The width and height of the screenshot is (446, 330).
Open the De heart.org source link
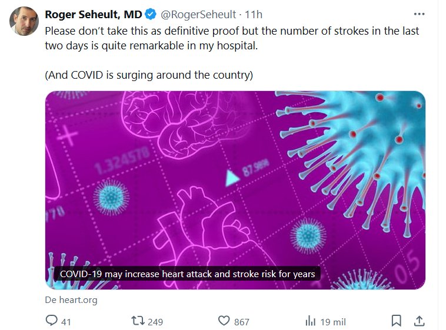(x=71, y=300)
